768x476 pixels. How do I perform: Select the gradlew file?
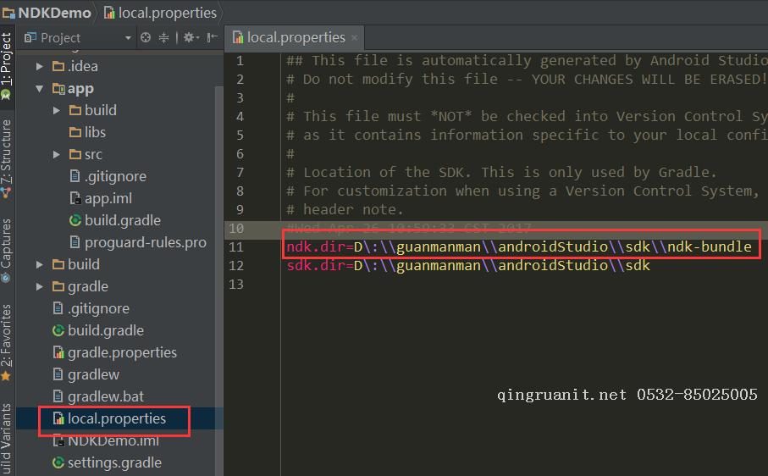pyautogui.click(x=86, y=375)
